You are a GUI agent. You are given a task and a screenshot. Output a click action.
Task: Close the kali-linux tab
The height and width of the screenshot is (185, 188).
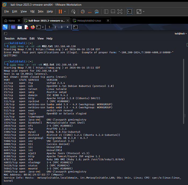click(x=68, y=20)
